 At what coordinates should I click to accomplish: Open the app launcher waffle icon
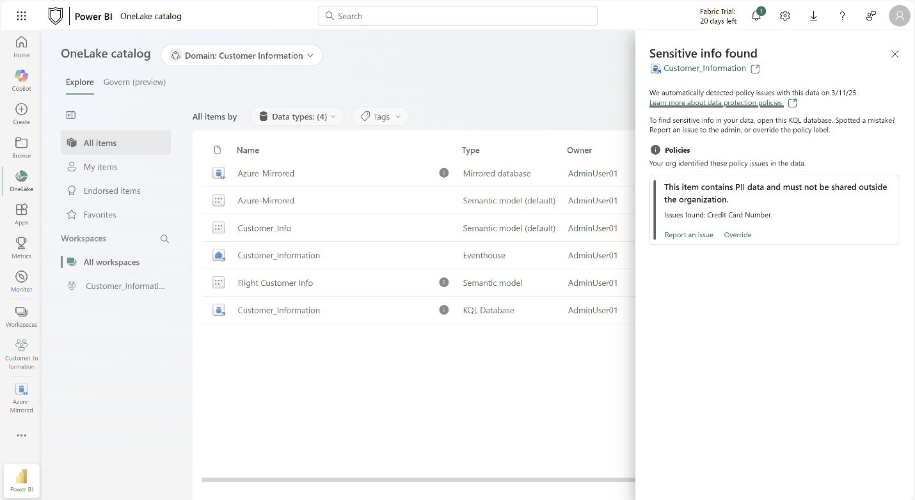(21, 16)
